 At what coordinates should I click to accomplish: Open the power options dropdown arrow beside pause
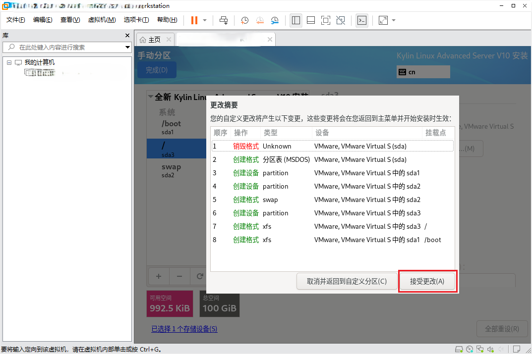pos(205,20)
